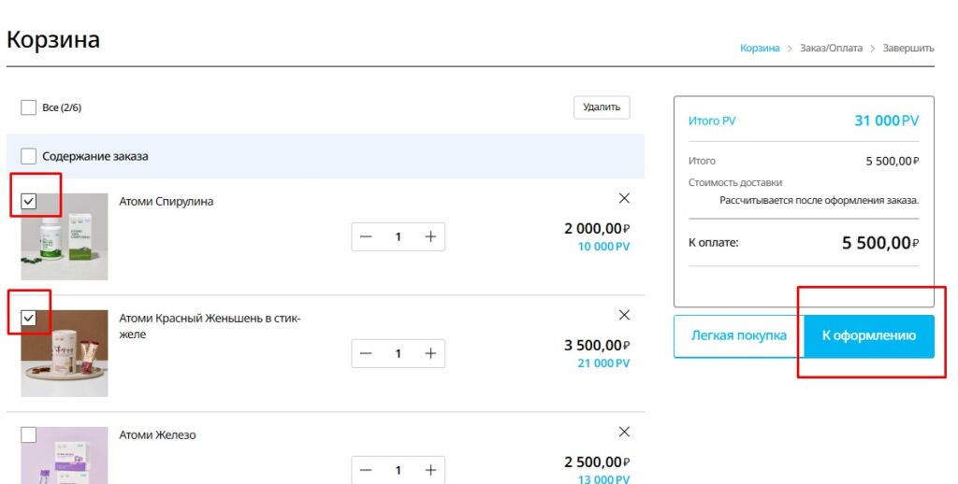Toggle the Все (2/6) select-all checkbox

coord(28,107)
